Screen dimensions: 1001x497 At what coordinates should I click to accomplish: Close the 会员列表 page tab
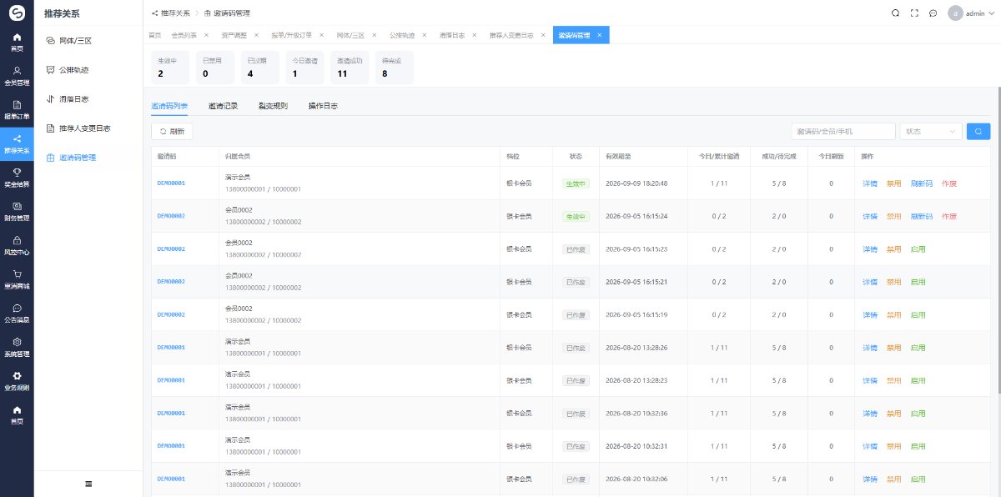click(x=207, y=35)
